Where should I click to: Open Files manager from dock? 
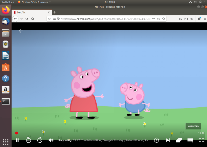[x=6, y=33]
